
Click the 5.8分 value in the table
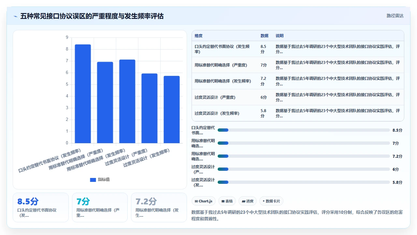click(x=263, y=113)
